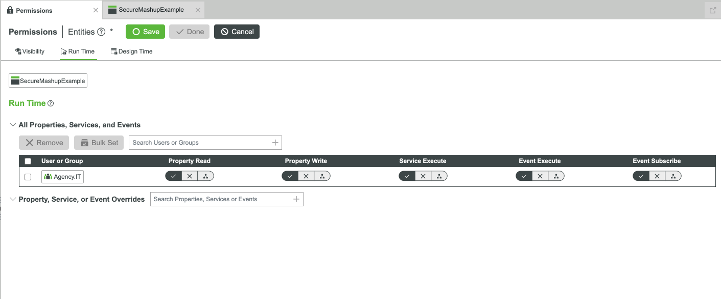Image resolution: width=721 pixels, height=299 pixels.
Task: Select the Inherit icon under Service Execute
Action: click(x=438, y=176)
